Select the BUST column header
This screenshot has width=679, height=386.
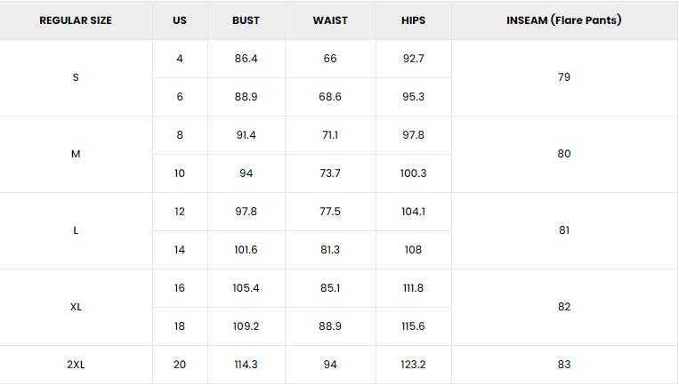(246, 20)
